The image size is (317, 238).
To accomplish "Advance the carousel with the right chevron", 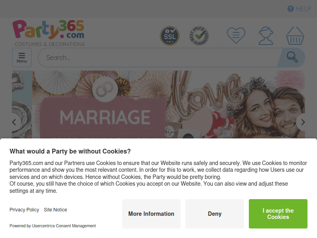I will point(303,122).
